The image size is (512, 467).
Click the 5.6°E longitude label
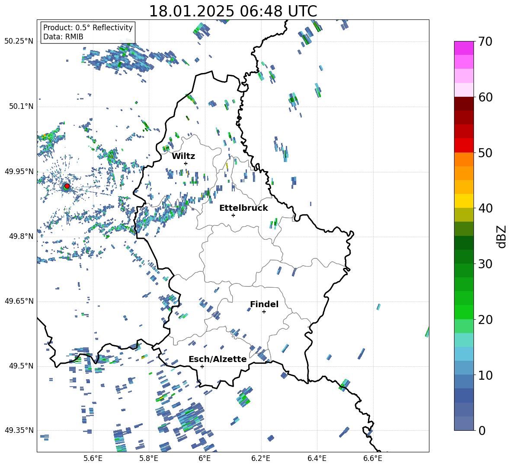pos(93,458)
